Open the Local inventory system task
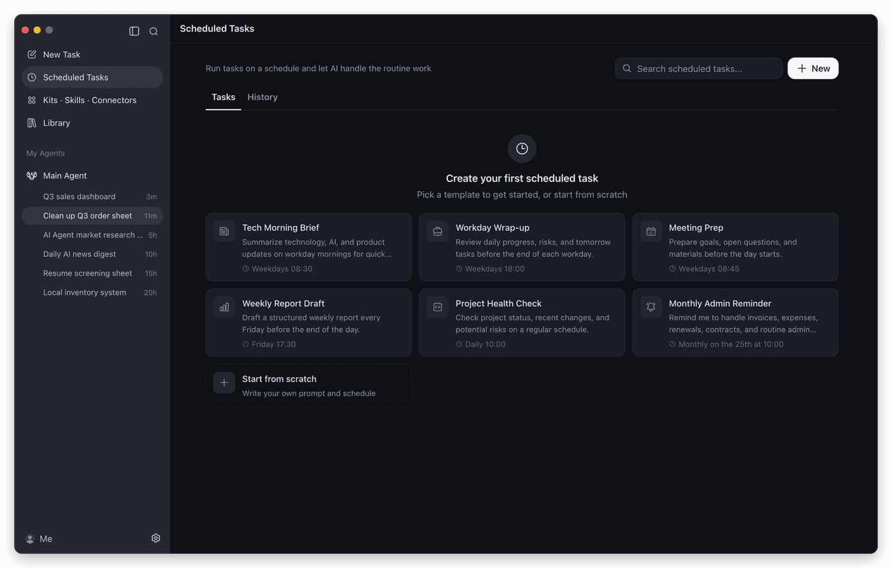The image size is (892, 568). [x=92, y=292]
